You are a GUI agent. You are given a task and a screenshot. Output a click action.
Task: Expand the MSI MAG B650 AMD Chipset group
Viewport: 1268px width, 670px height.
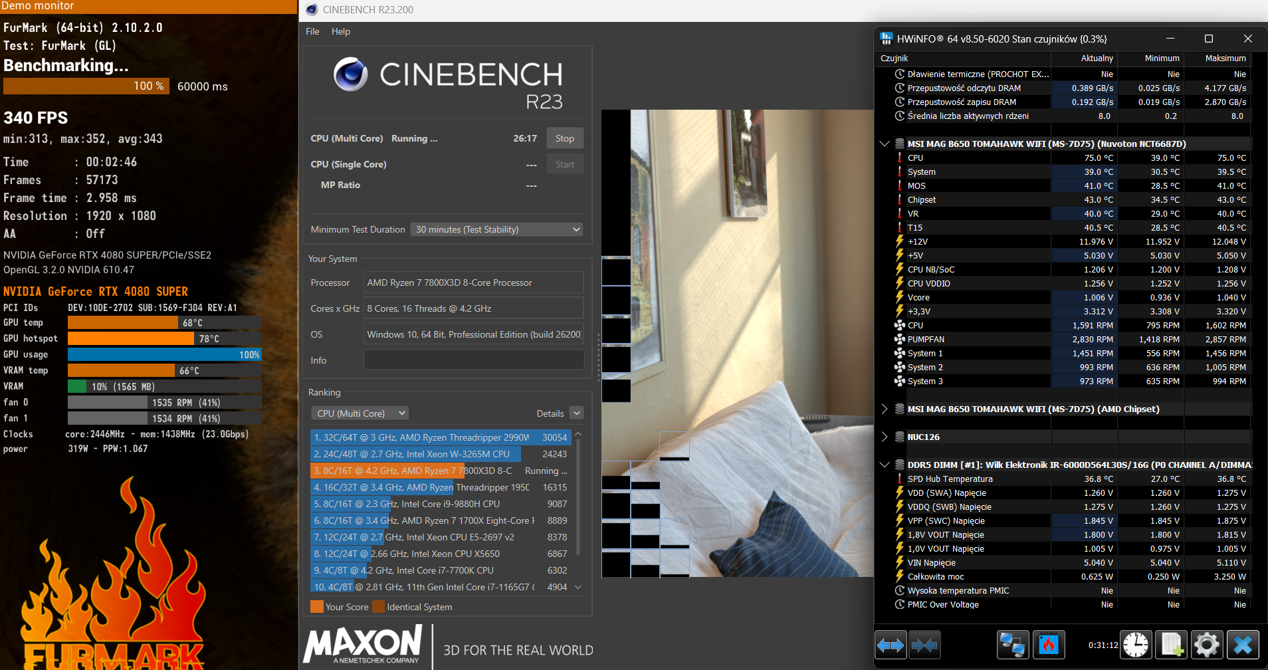tap(885, 409)
